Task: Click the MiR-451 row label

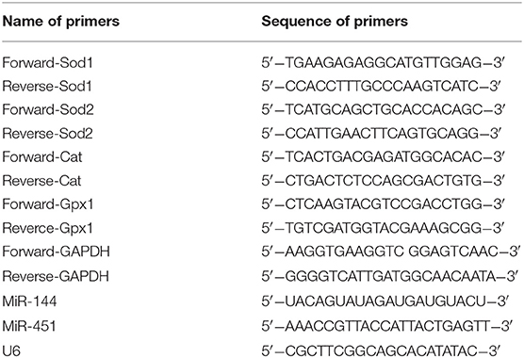Action: click(29, 326)
